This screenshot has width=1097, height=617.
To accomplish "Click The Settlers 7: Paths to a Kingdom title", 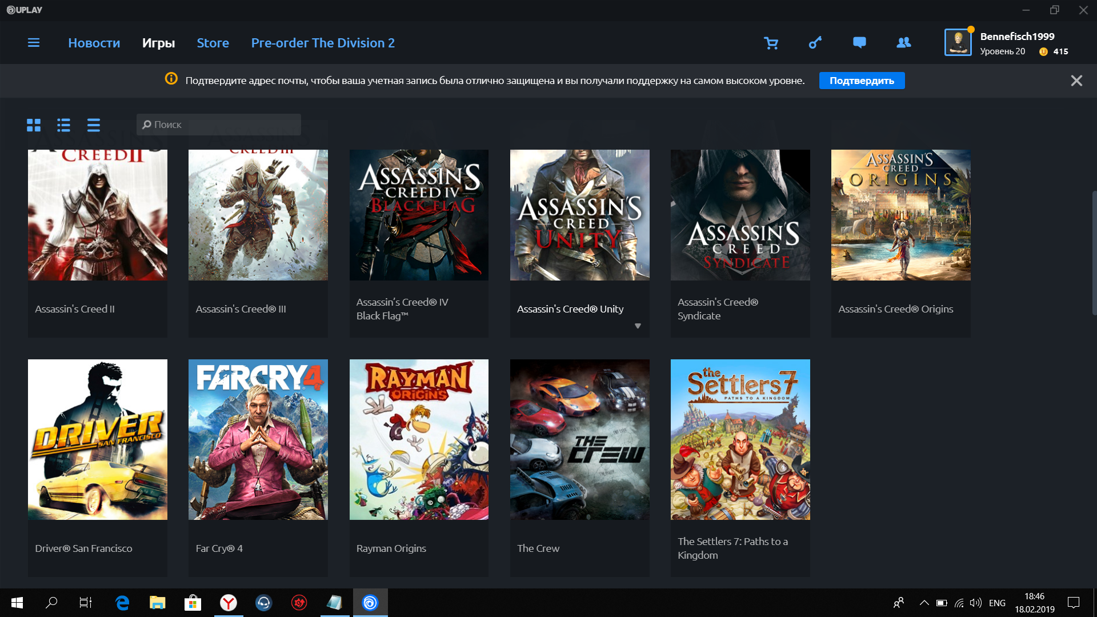I will pos(732,548).
